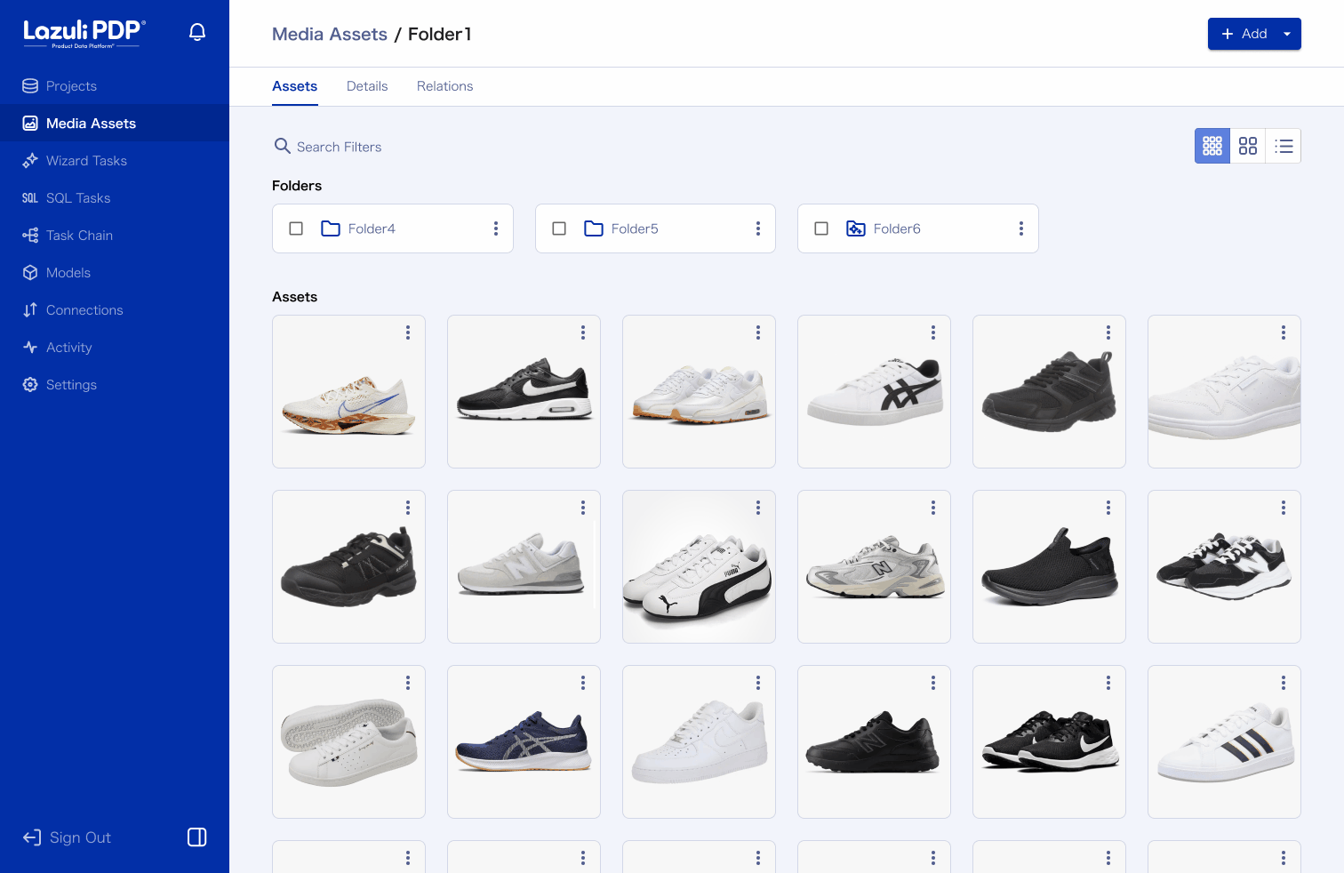Image resolution: width=1344 pixels, height=873 pixels.
Task: Switch to large grid view
Action: tap(1247, 146)
